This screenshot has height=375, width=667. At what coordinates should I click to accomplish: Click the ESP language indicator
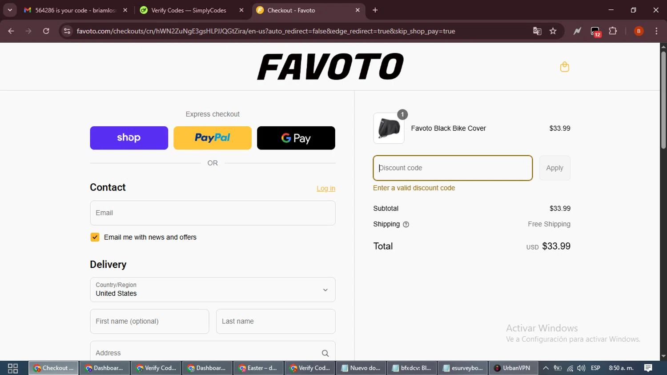click(x=595, y=368)
